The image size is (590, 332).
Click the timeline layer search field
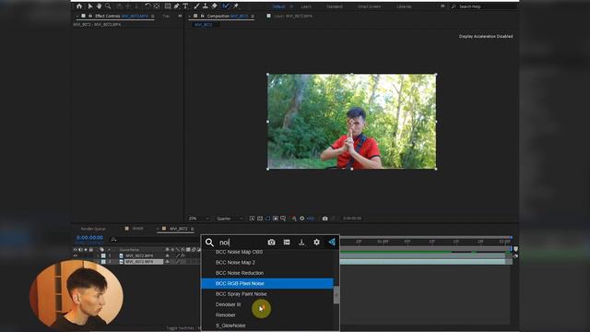click(154, 240)
